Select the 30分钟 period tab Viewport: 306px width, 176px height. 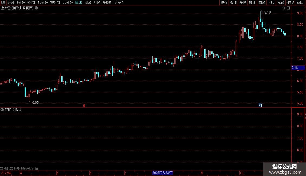pos(55,2)
